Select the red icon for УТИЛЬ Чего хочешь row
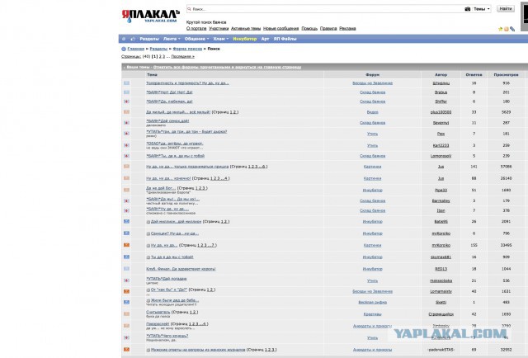 [x=126, y=337]
